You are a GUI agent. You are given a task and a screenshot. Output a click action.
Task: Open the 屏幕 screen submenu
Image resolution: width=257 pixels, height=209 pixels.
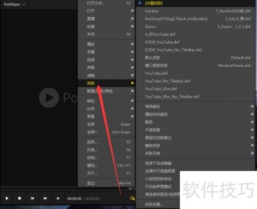pyautogui.click(x=106, y=117)
